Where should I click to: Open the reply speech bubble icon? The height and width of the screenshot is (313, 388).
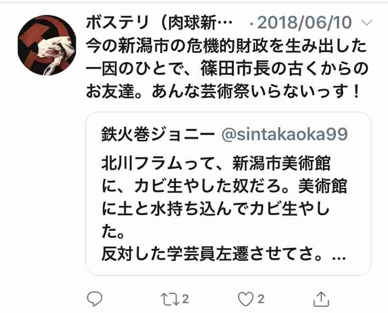click(95, 299)
